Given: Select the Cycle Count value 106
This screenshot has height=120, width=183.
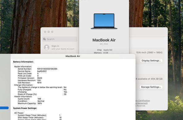Looking at the screenshot, I should 39,99.
